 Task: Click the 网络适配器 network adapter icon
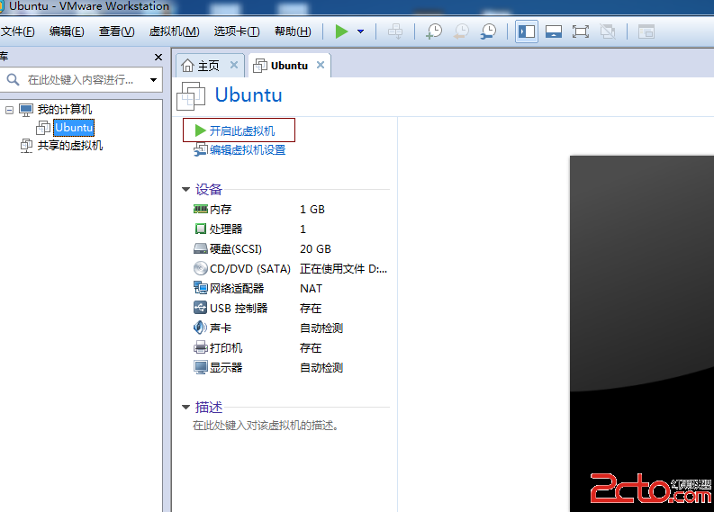coord(201,288)
